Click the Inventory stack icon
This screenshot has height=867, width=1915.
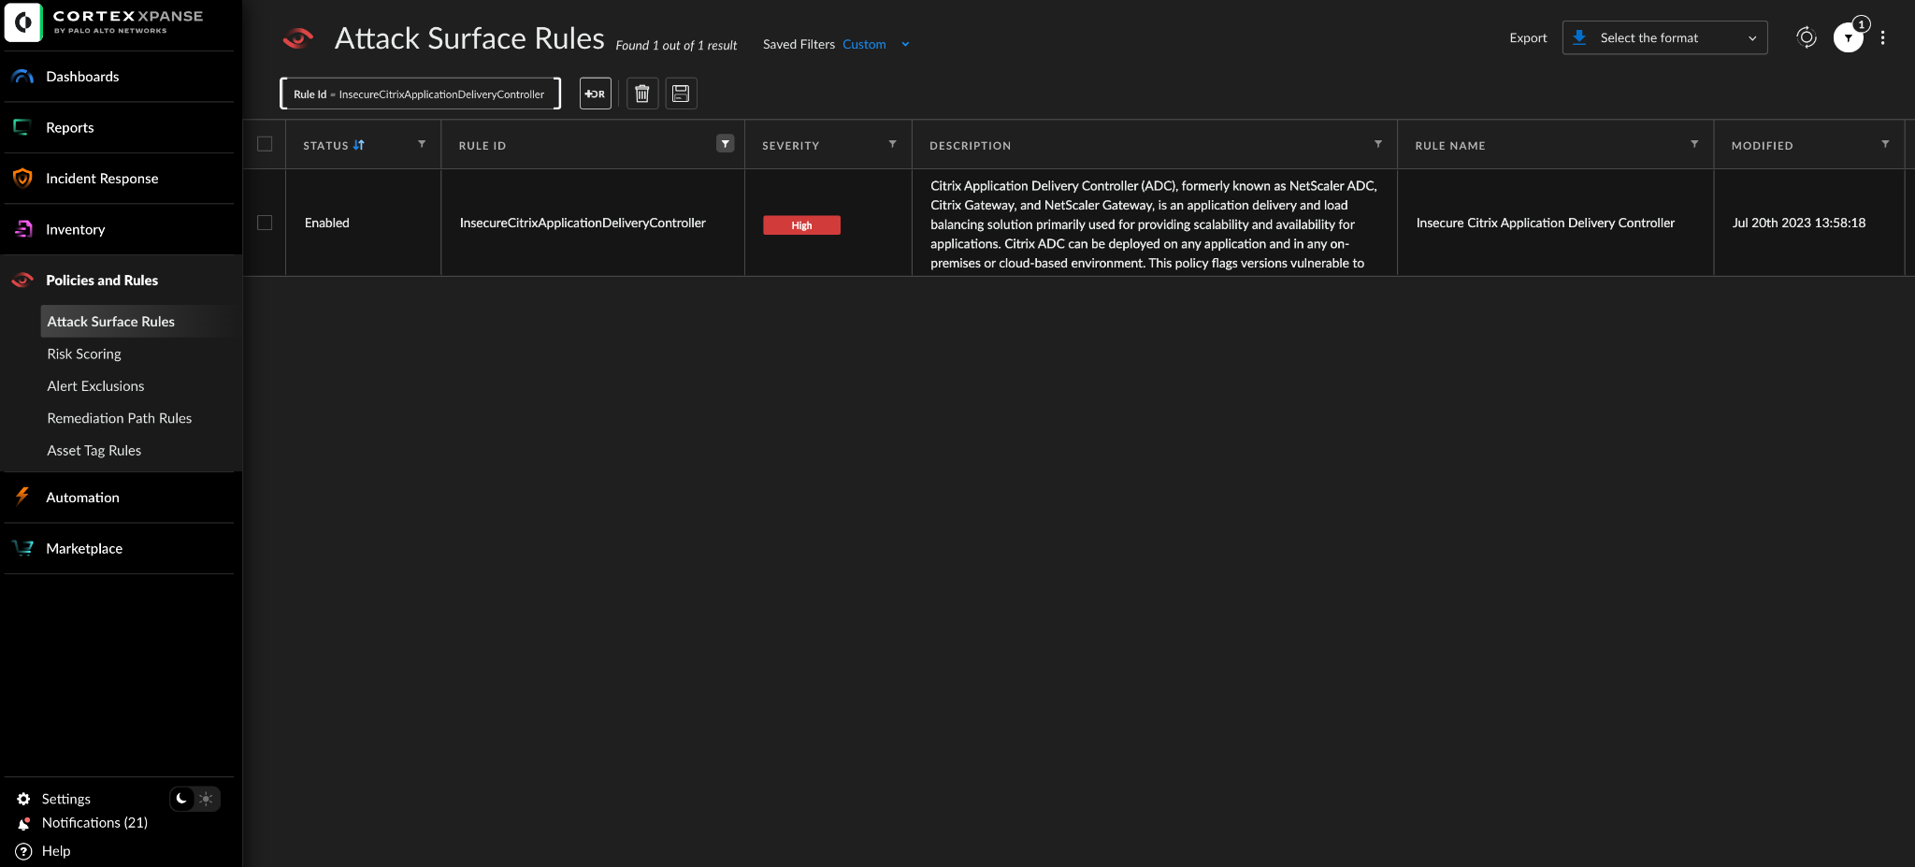click(23, 229)
